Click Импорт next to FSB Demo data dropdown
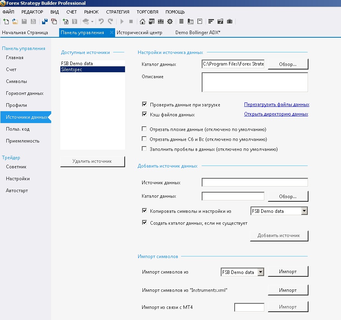The height and width of the screenshot is (320, 341). (288, 272)
